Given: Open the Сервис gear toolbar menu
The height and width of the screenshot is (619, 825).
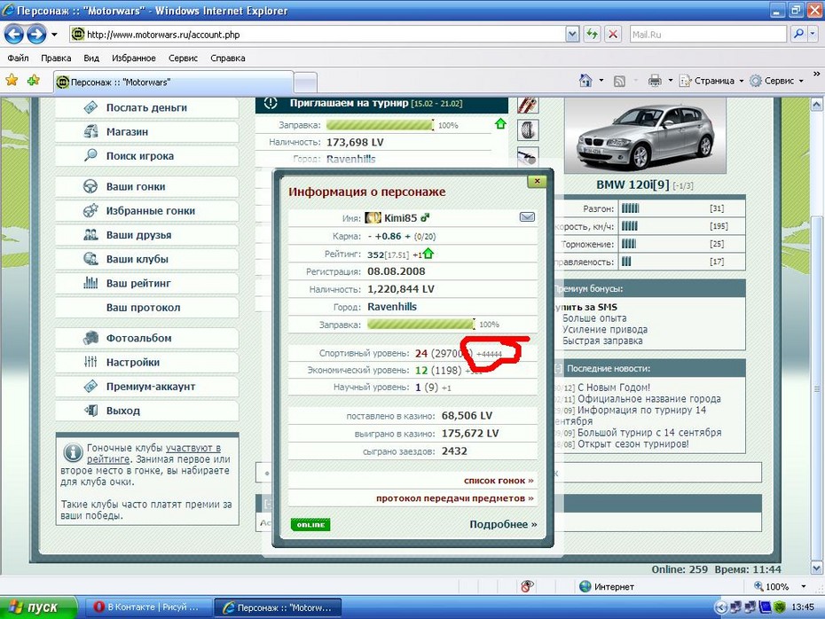Looking at the screenshot, I should click(x=776, y=81).
